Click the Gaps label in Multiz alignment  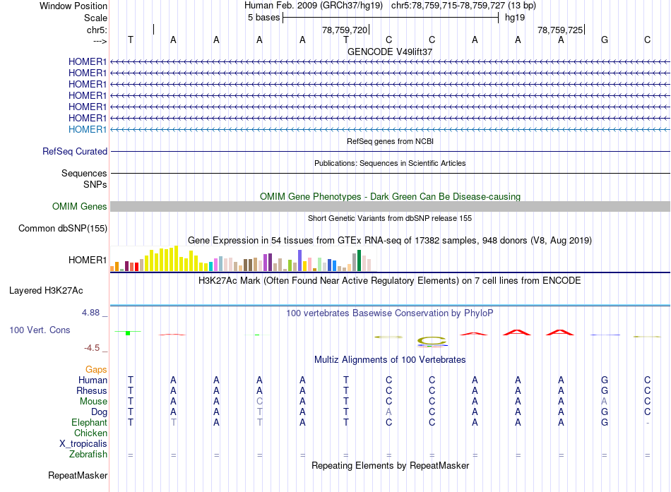pos(96,369)
